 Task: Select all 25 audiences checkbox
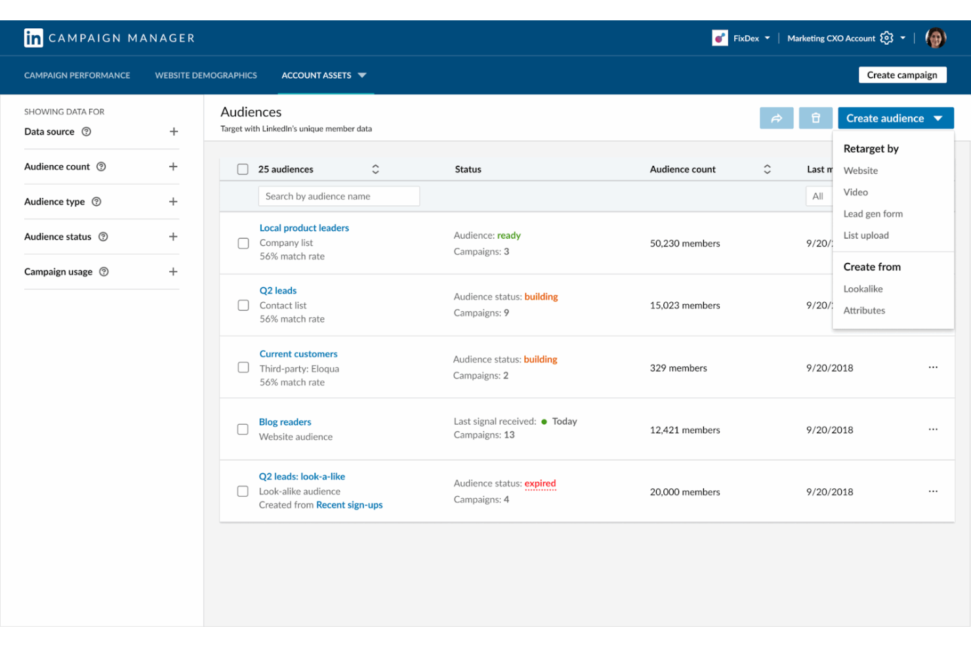click(243, 169)
